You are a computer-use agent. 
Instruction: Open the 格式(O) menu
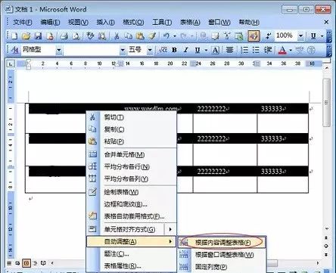pos(133,23)
